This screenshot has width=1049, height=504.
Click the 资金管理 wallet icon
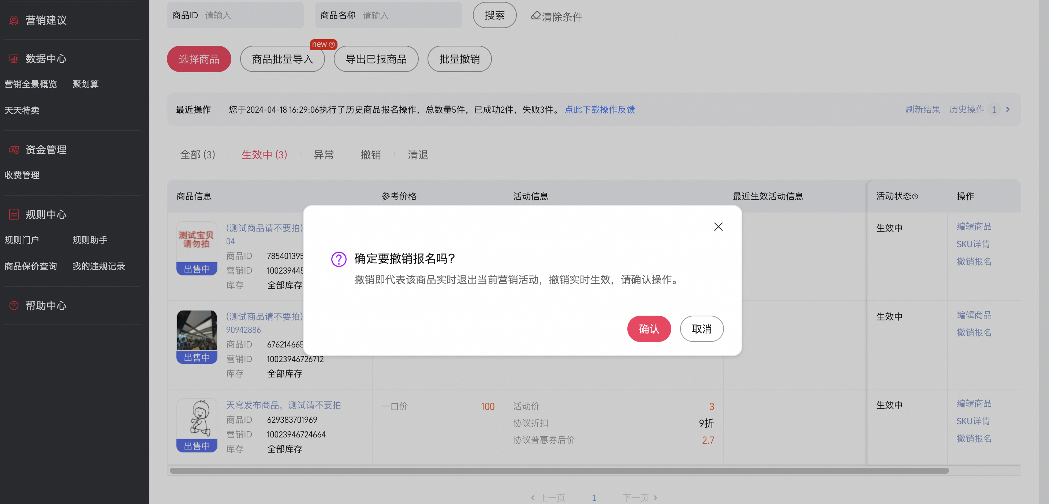pyautogui.click(x=14, y=150)
